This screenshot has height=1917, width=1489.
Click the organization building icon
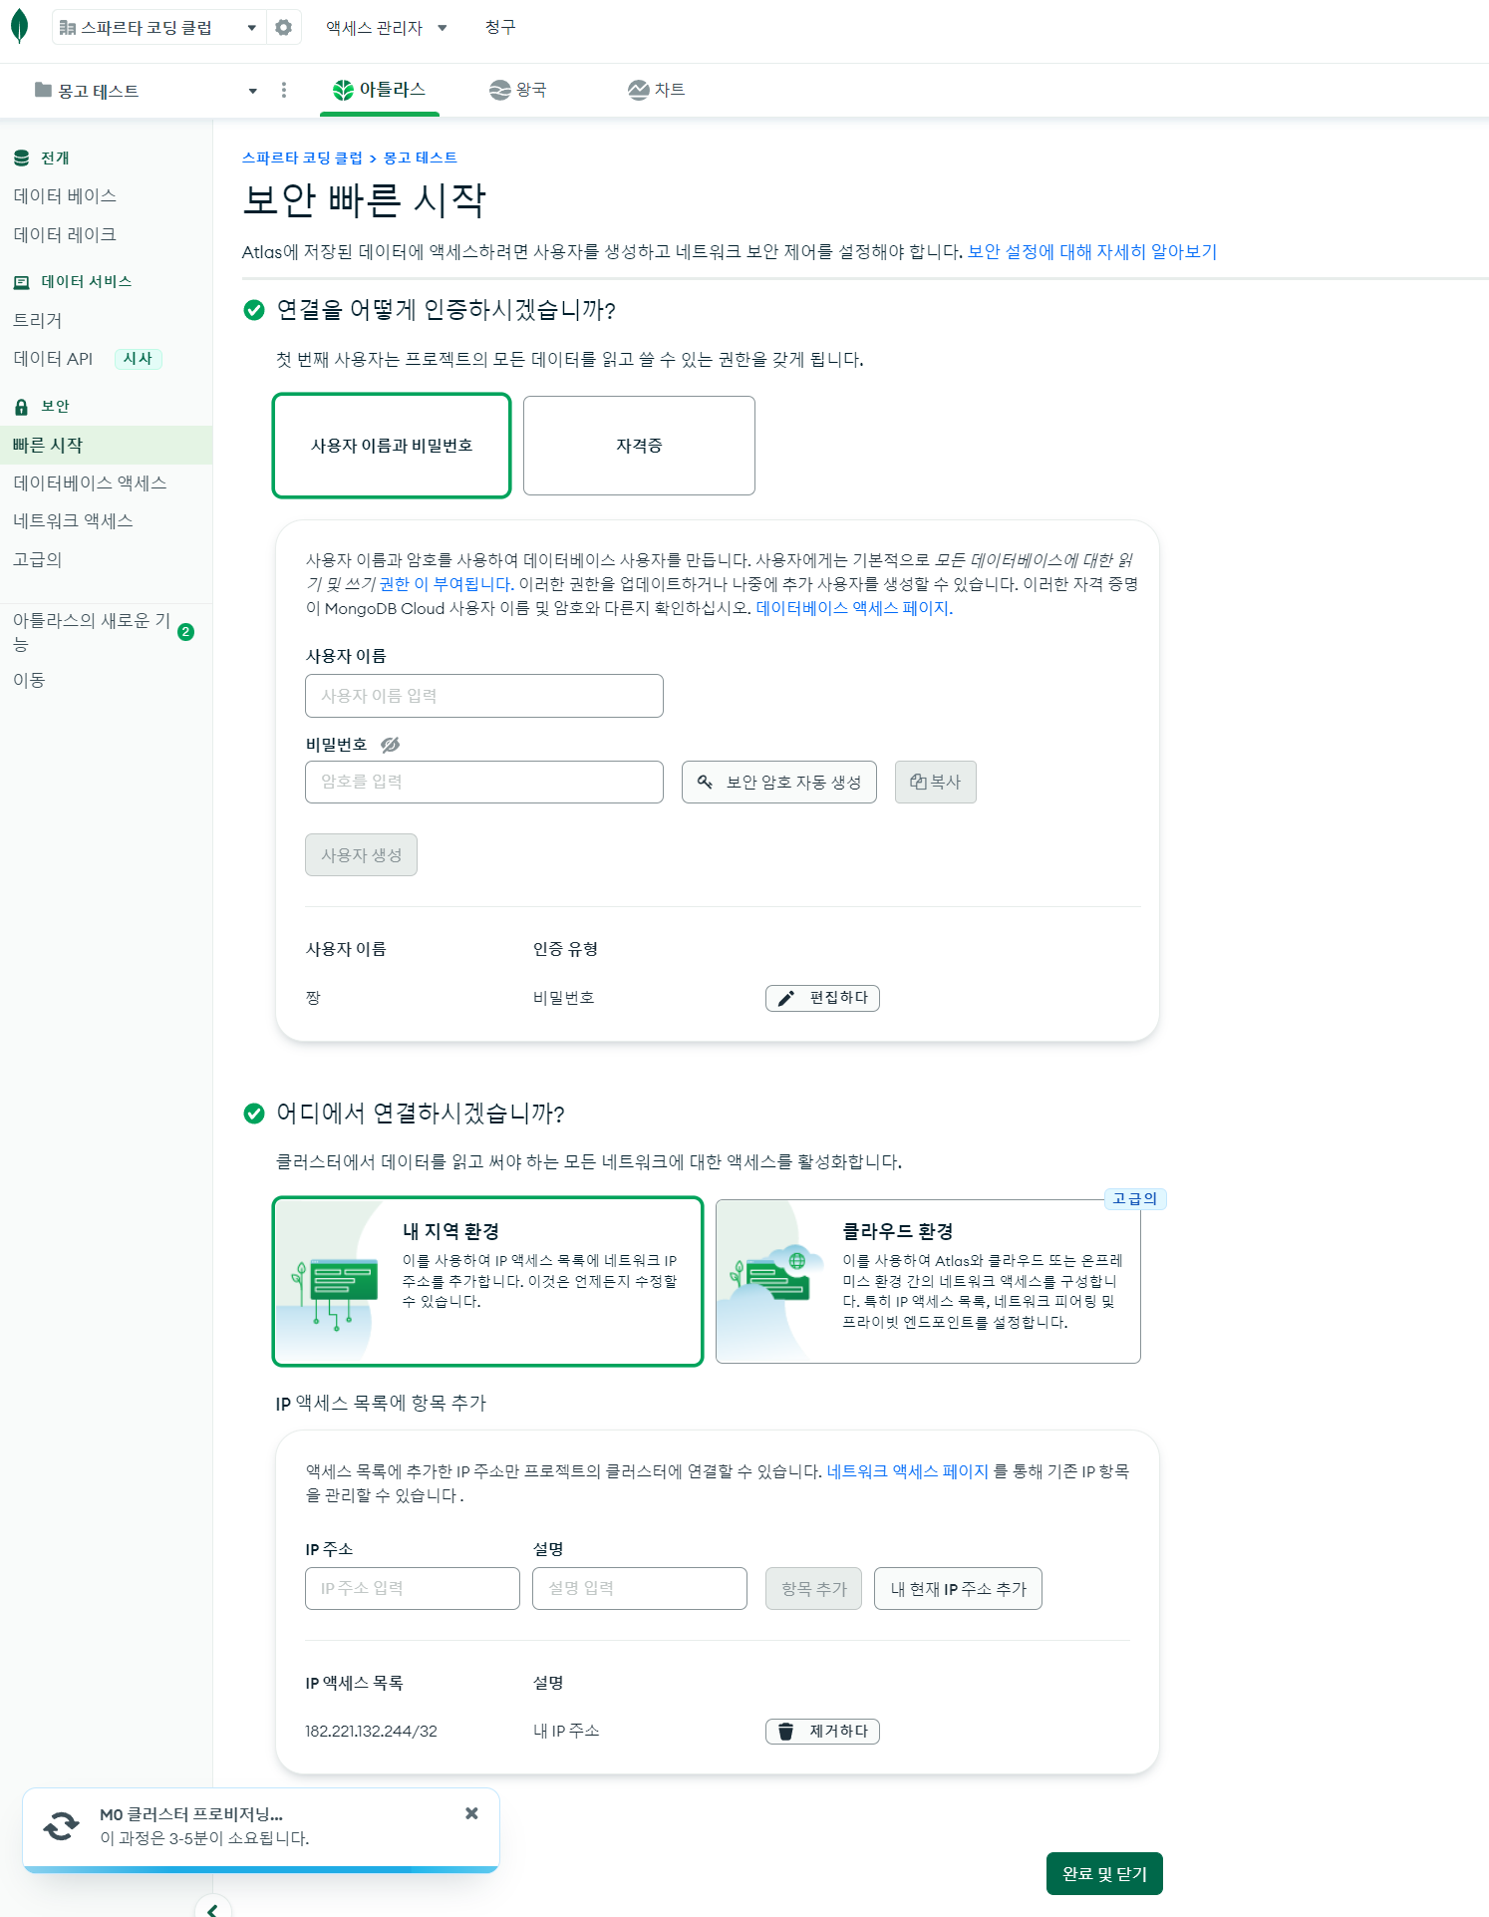pos(68,28)
